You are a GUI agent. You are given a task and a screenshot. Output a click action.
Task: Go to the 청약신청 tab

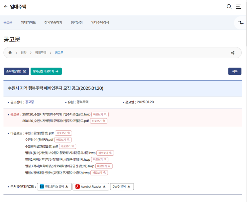(x=76, y=22)
